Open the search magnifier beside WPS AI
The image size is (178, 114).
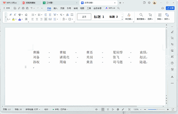click(x=118, y=8)
